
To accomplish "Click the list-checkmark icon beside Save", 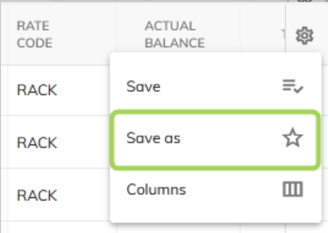I will 293,87.
